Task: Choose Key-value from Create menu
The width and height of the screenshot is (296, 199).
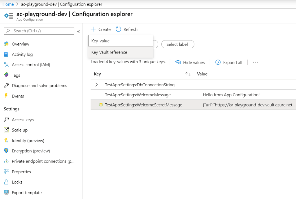Action: 120,41
